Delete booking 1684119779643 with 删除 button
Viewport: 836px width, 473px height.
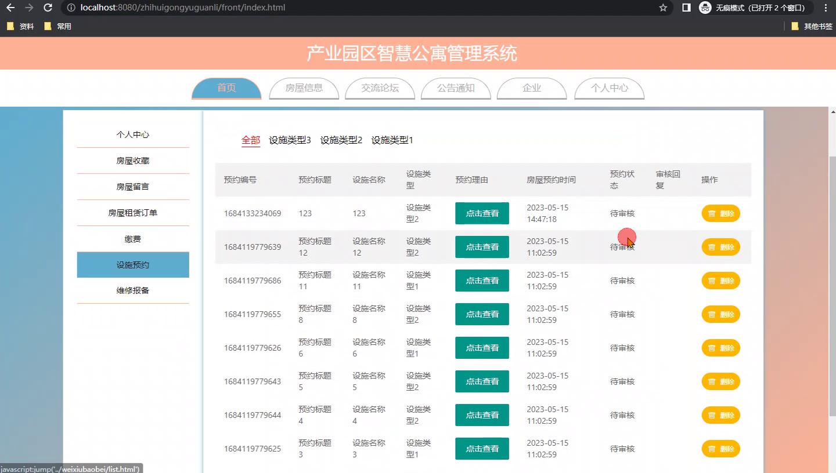720,381
